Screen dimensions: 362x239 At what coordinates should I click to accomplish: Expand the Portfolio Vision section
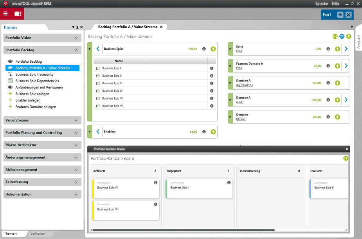click(x=76, y=38)
